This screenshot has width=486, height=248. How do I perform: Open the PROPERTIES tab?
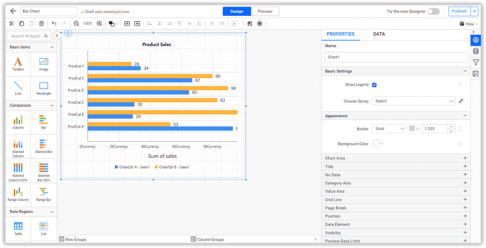[x=341, y=35]
